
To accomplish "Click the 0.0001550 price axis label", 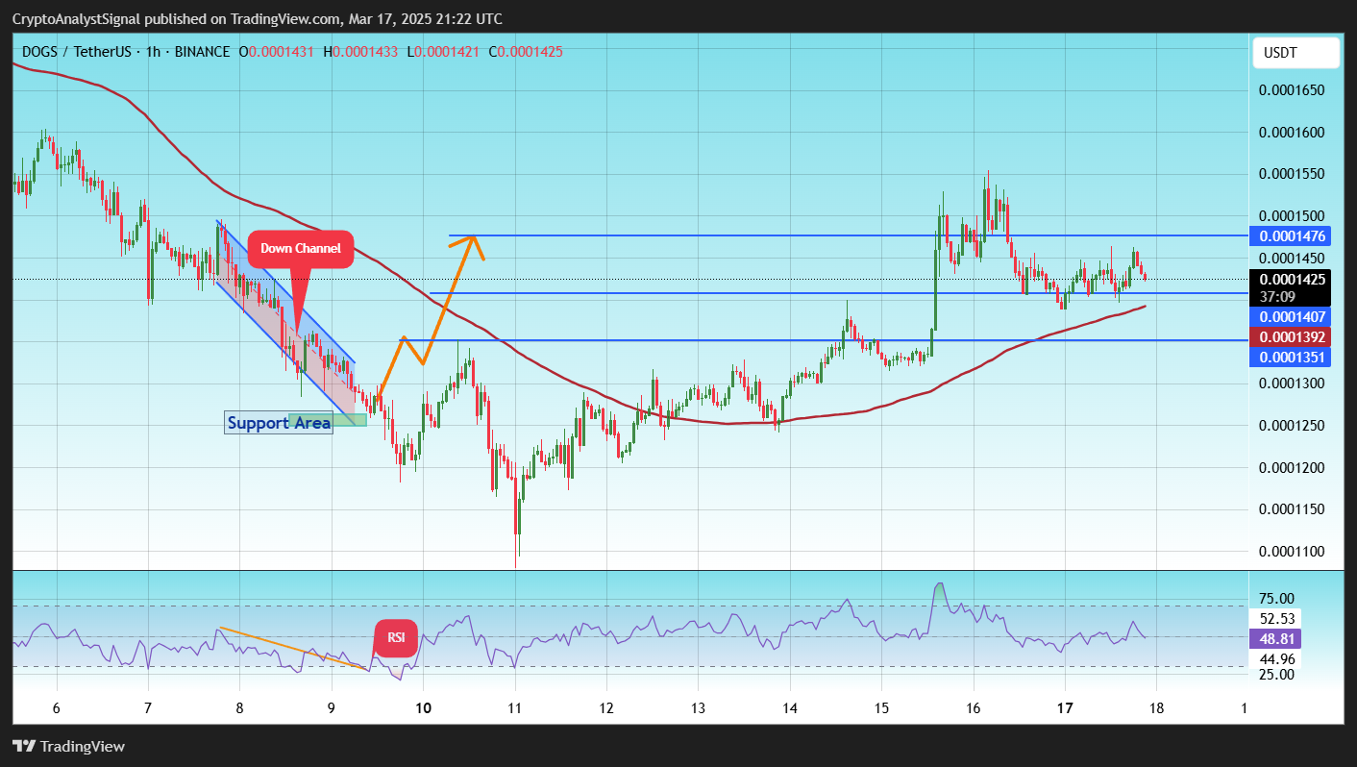I will (1293, 174).
